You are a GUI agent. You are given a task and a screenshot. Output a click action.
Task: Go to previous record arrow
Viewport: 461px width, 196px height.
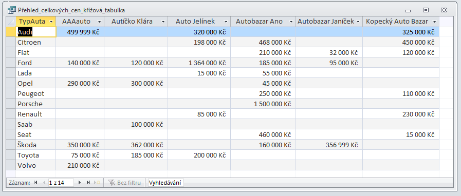pyautogui.click(x=44, y=183)
